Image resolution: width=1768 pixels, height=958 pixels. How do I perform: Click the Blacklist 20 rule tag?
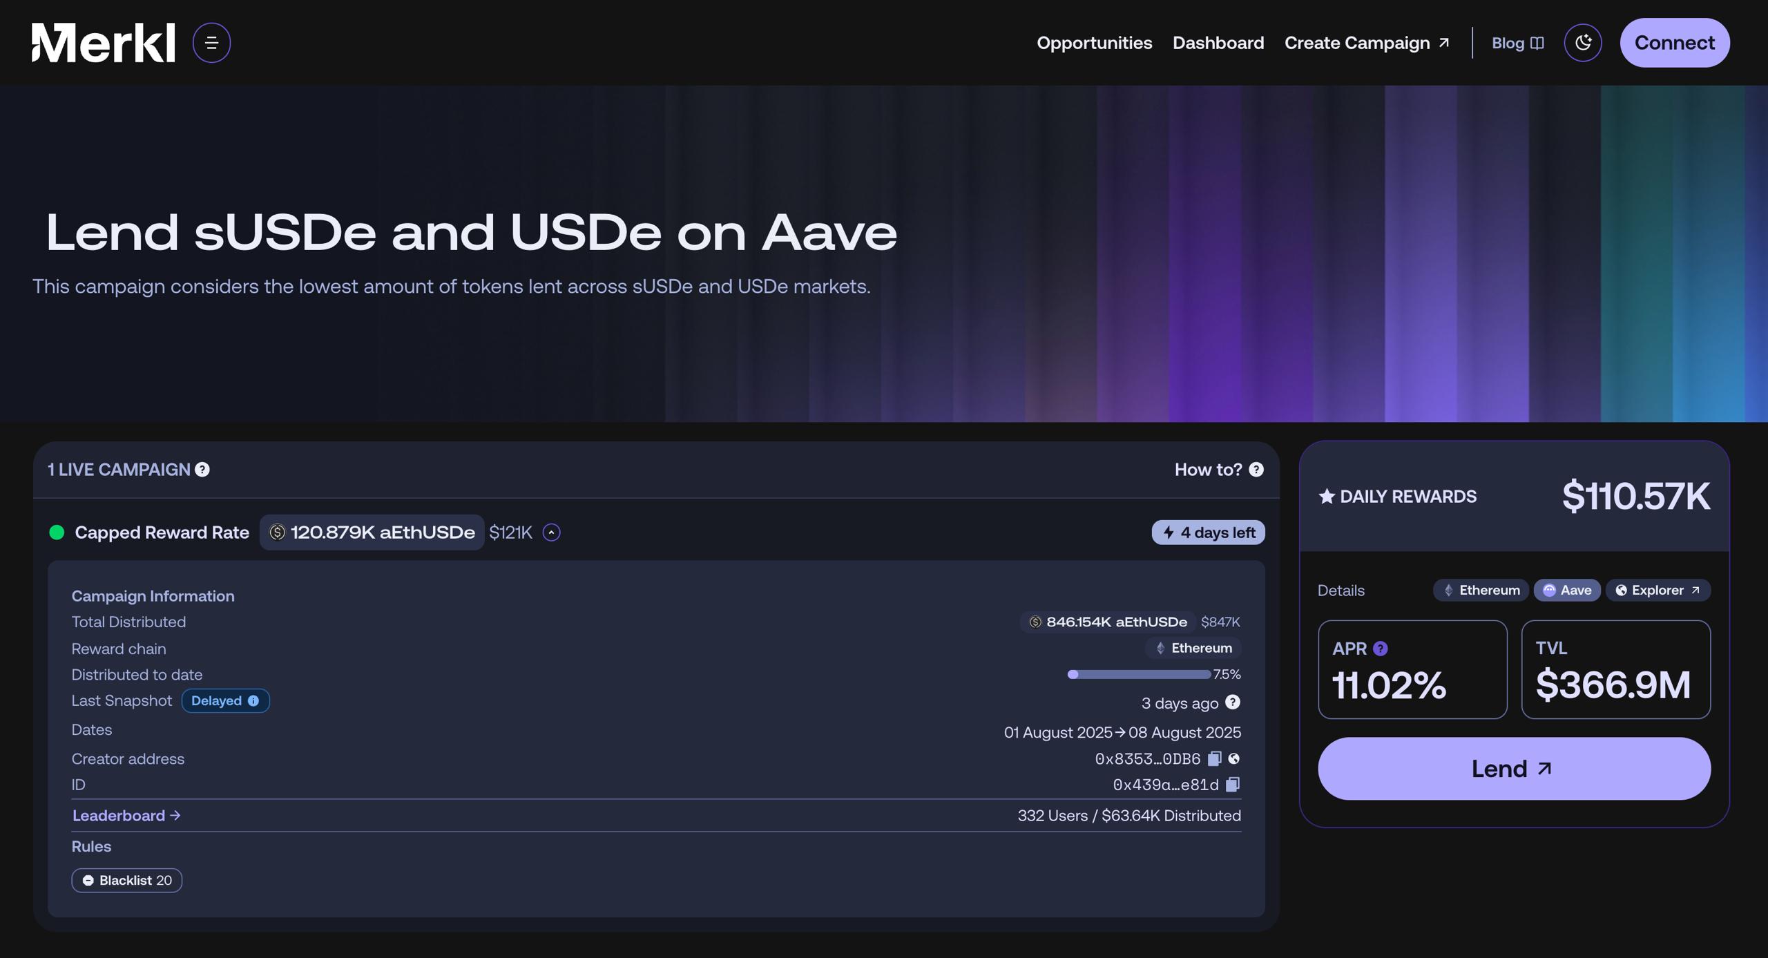[x=126, y=880]
